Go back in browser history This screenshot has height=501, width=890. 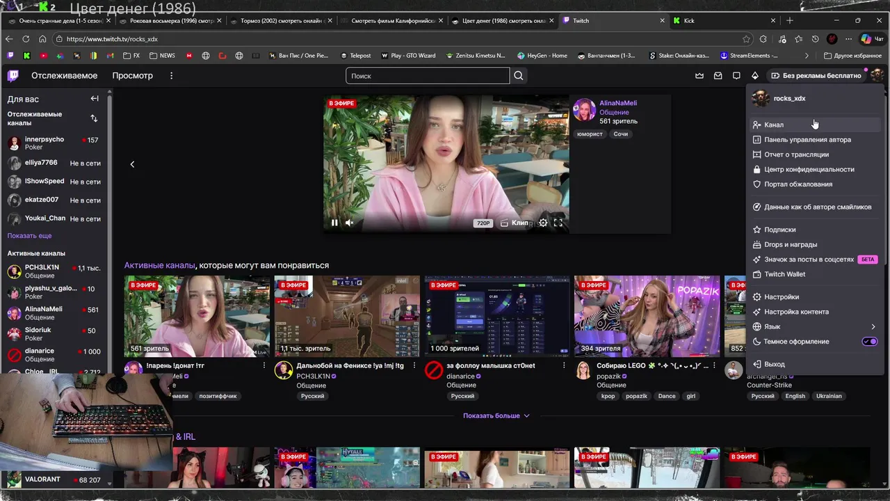[x=10, y=39]
